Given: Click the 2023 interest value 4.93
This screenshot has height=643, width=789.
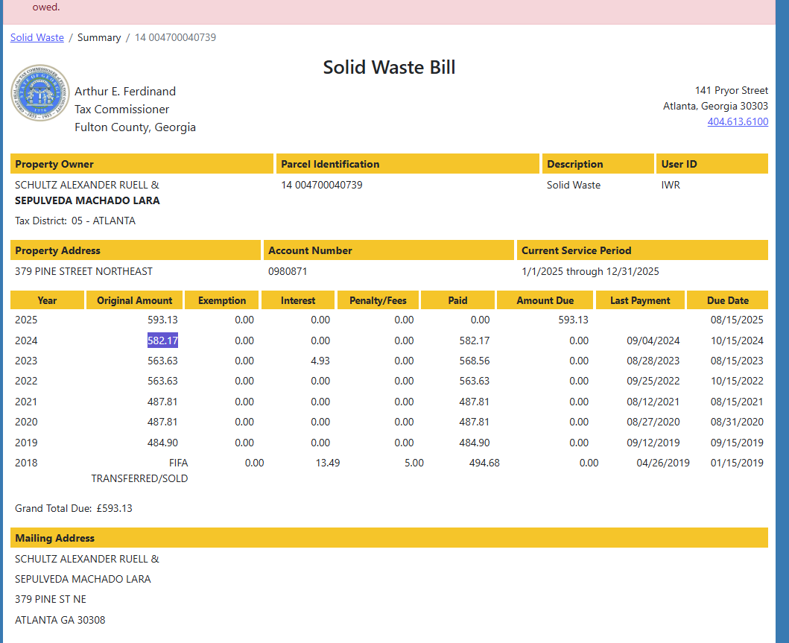Looking at the screenshot, I should tap(320, 361).
